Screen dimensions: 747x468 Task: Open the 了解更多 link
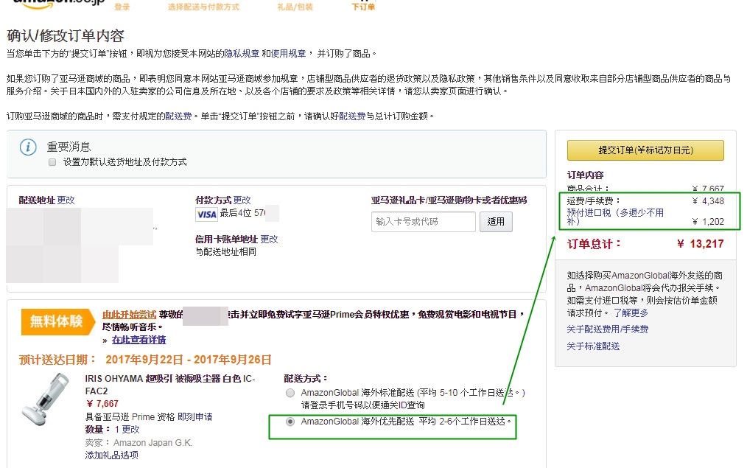tap(631, 313)
